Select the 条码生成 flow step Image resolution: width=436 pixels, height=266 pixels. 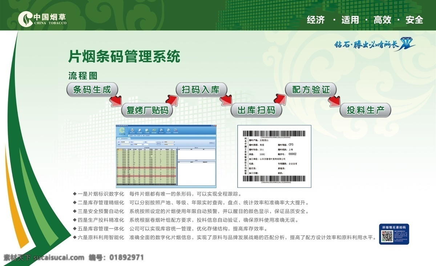point(92,90)
